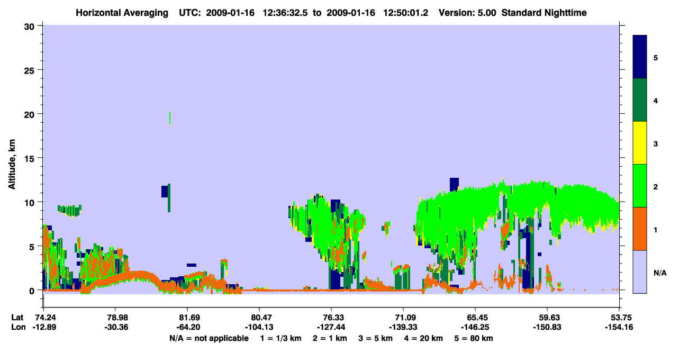Click the bright green level 2 swatch

point(640,186)
